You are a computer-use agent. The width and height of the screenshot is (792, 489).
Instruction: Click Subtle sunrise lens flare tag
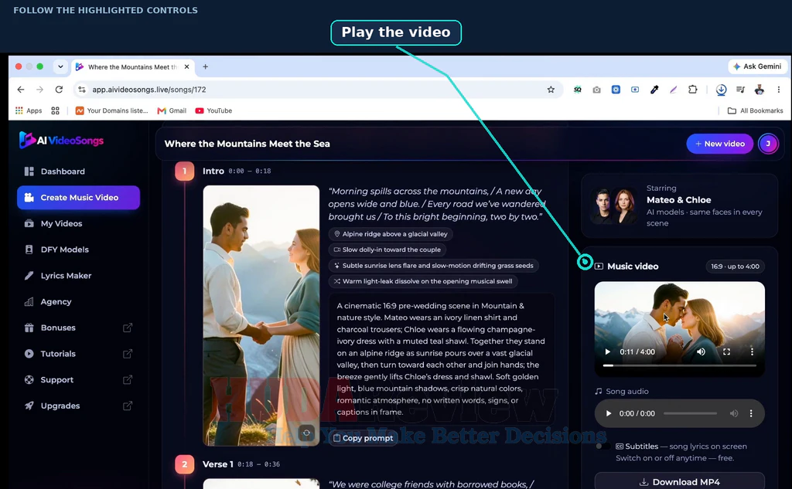433,266
